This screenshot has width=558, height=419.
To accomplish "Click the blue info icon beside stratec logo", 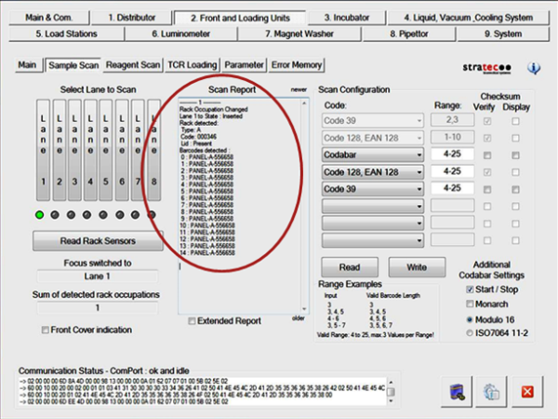I will (535, 68).
